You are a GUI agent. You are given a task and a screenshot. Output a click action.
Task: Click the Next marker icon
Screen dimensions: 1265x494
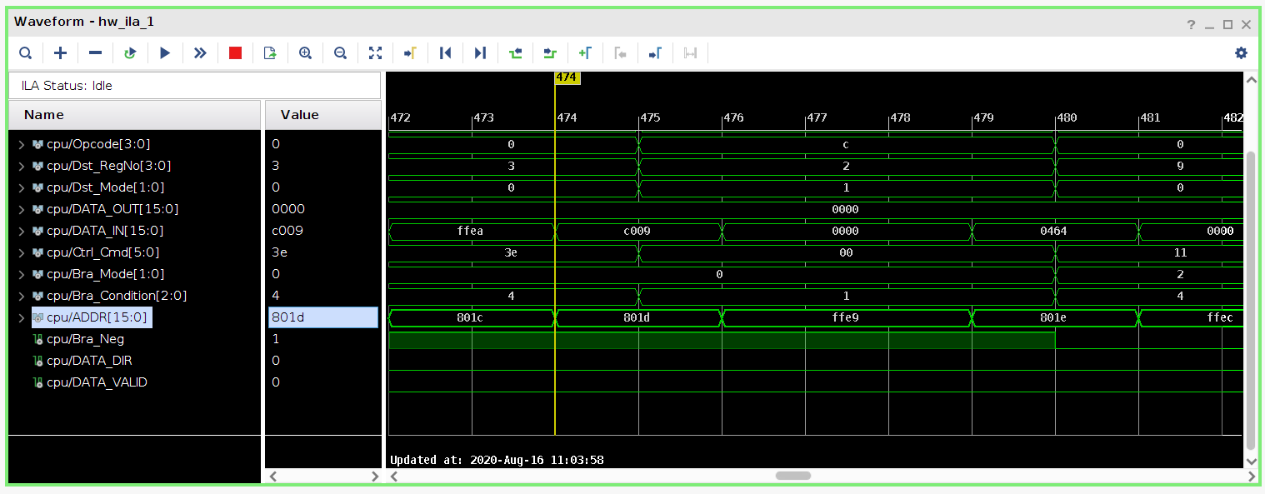655,53
